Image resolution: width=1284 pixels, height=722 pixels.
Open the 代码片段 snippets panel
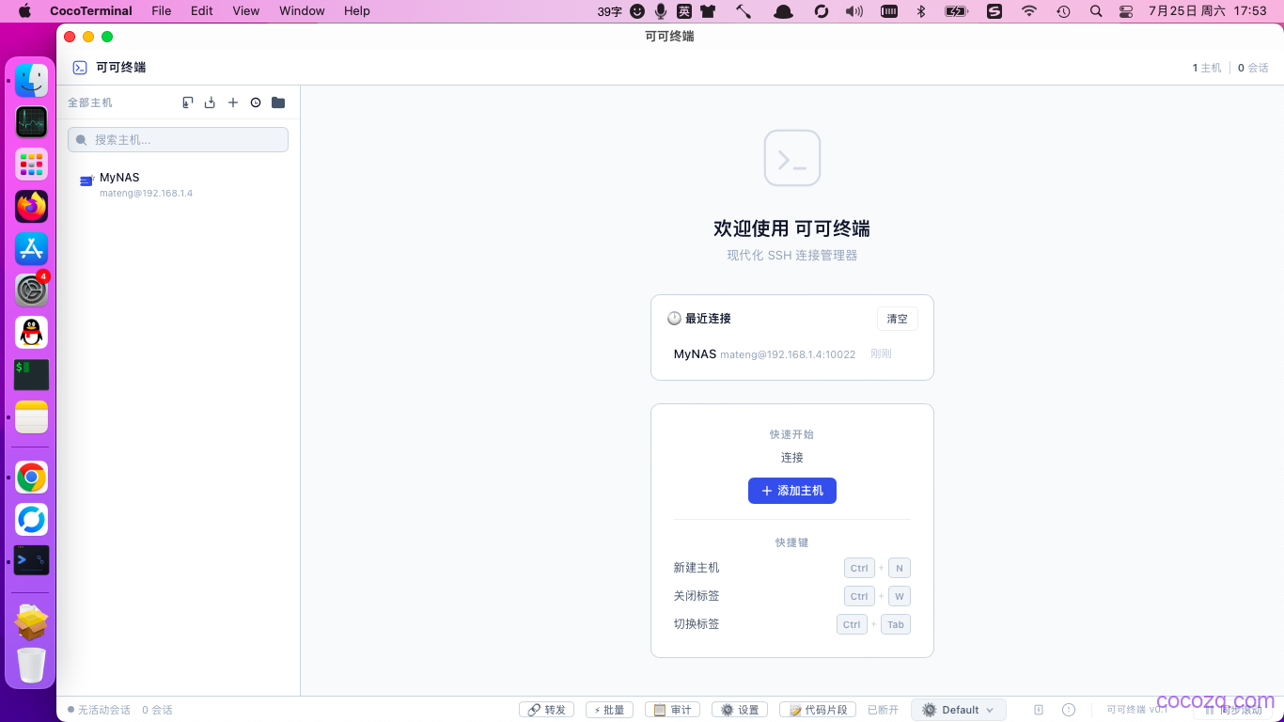click(818, 710)
